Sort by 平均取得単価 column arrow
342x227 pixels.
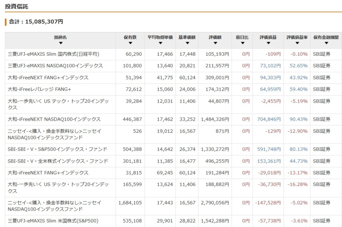click(x=160, y=43)
